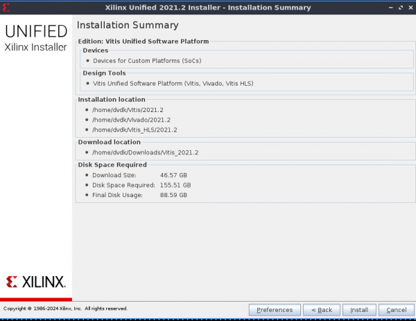Viewport: 416px width, 321px height.
Task: Click the Download Size 46.57 GB value
Action: (x=173, y=176)
